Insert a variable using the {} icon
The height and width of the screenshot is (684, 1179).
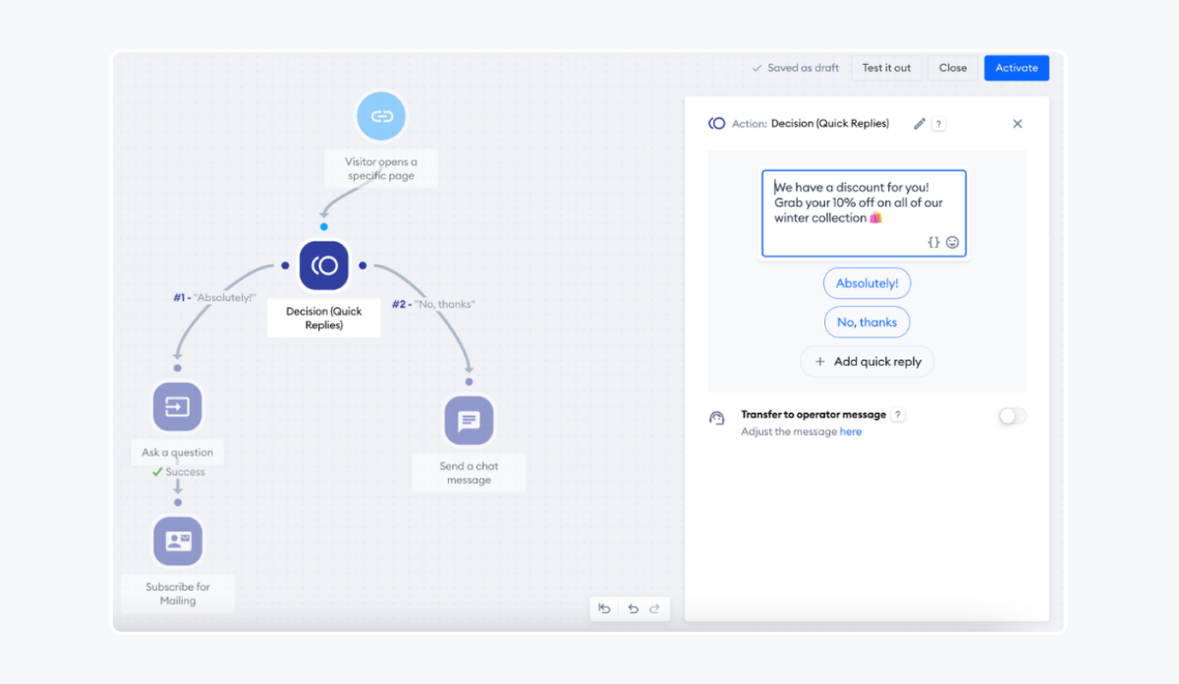933,242
